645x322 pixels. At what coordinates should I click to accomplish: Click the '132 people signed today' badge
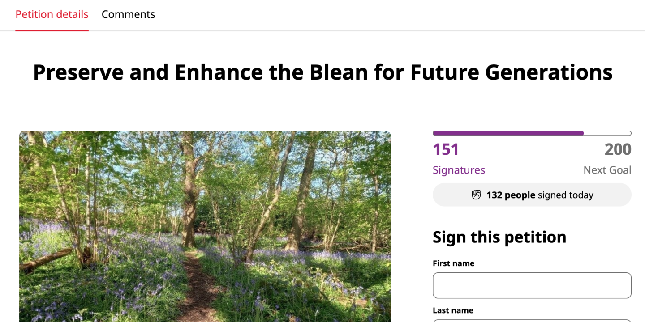(532, 195)
